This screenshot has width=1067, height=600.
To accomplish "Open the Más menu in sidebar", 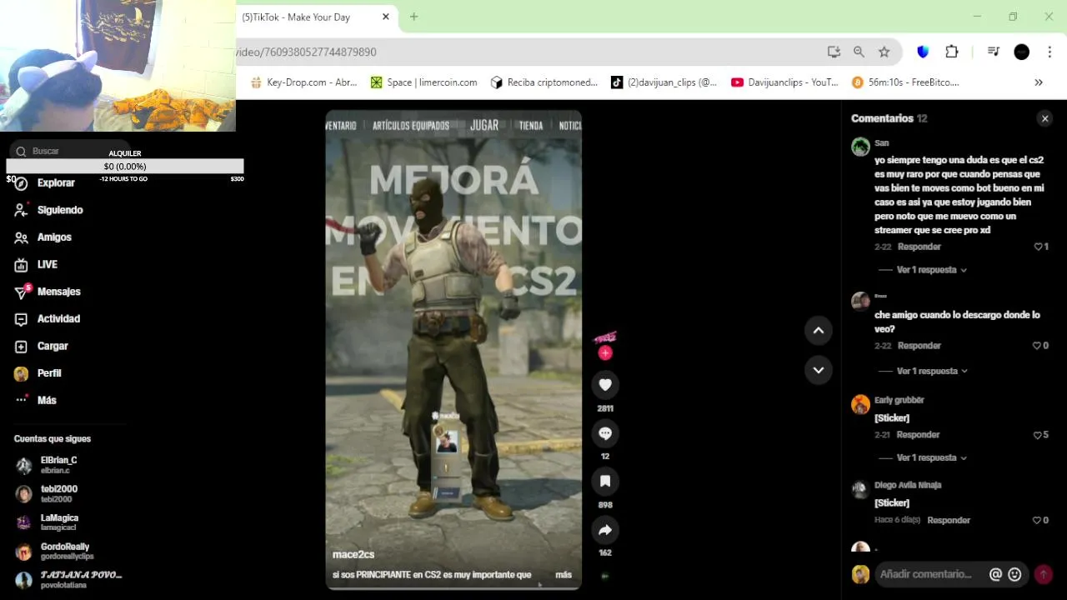I will click(x=35, y=400).
